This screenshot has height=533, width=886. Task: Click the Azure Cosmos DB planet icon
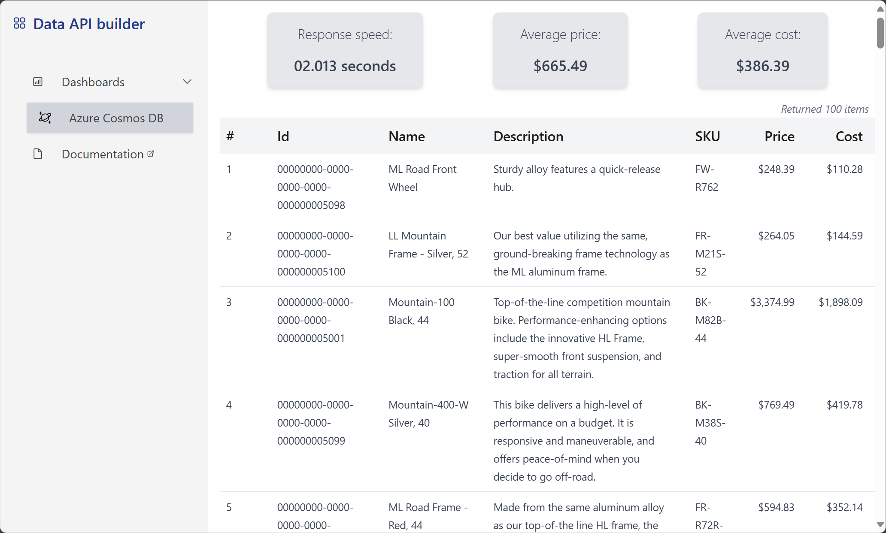click(45, 118)
